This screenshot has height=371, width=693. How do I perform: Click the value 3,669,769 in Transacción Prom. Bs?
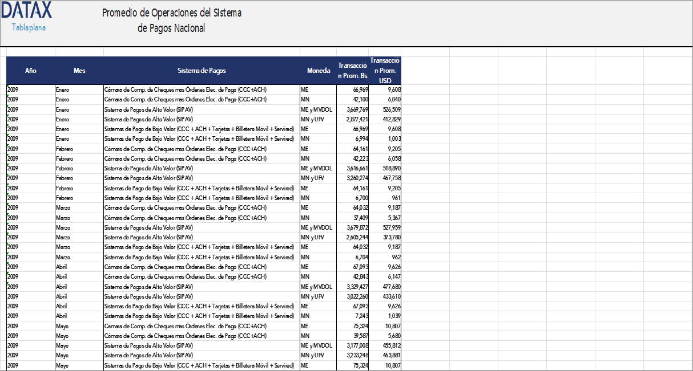point(354,109)
